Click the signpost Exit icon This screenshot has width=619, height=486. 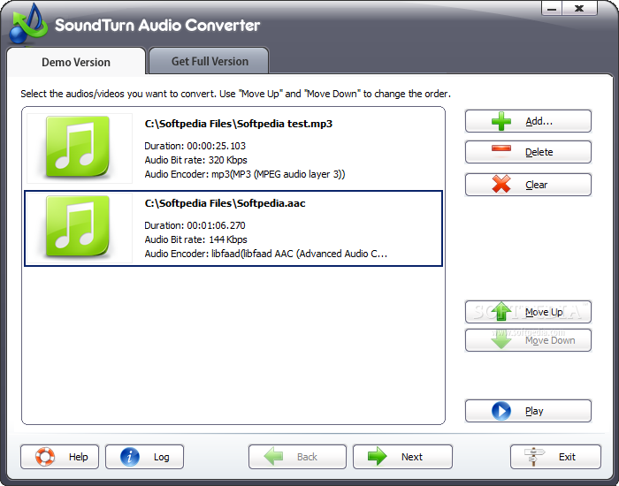coord(534,457)
